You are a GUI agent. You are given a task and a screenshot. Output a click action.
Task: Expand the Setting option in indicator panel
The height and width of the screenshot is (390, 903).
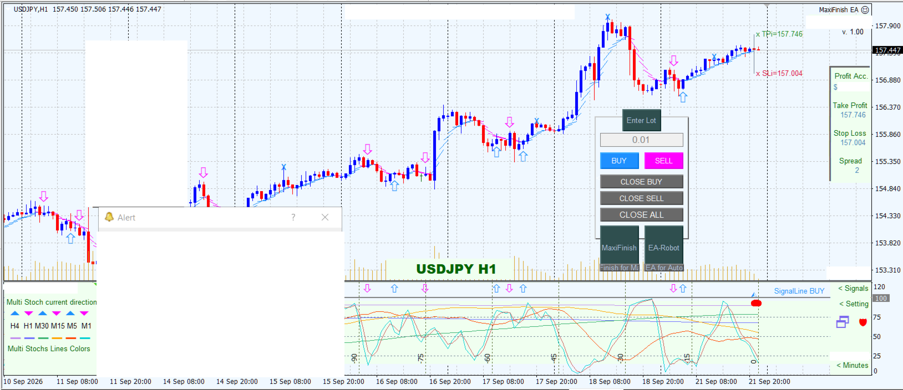click(x=854, y=304)
